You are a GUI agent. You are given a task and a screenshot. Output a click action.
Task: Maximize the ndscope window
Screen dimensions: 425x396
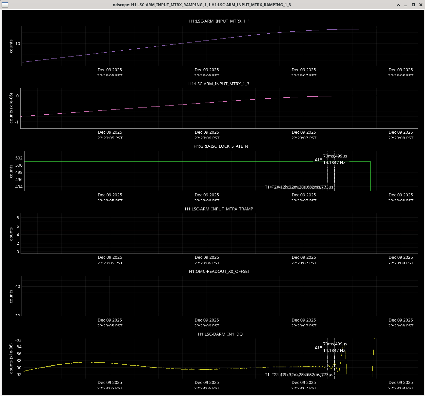click(x=413, y=5)
